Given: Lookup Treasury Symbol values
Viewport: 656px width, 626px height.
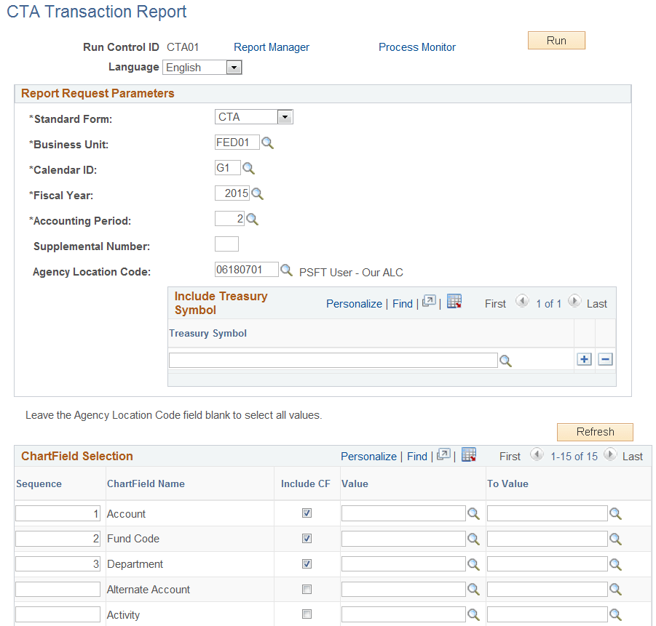Looking at the screenshot, I should click(505, 360).
